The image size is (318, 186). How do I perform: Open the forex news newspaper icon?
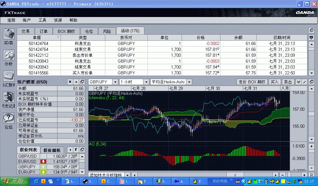coord(8,76)
